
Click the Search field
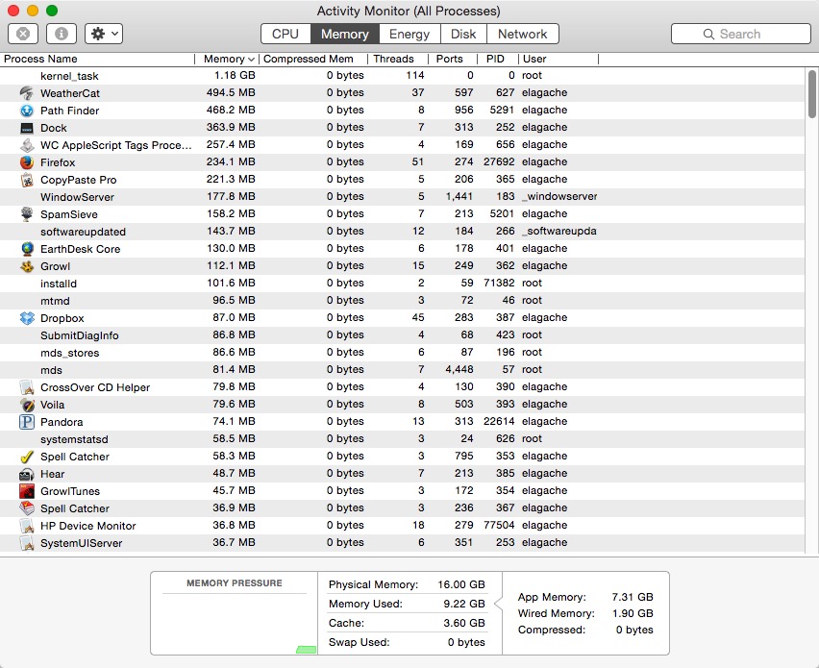pos(740,34)
